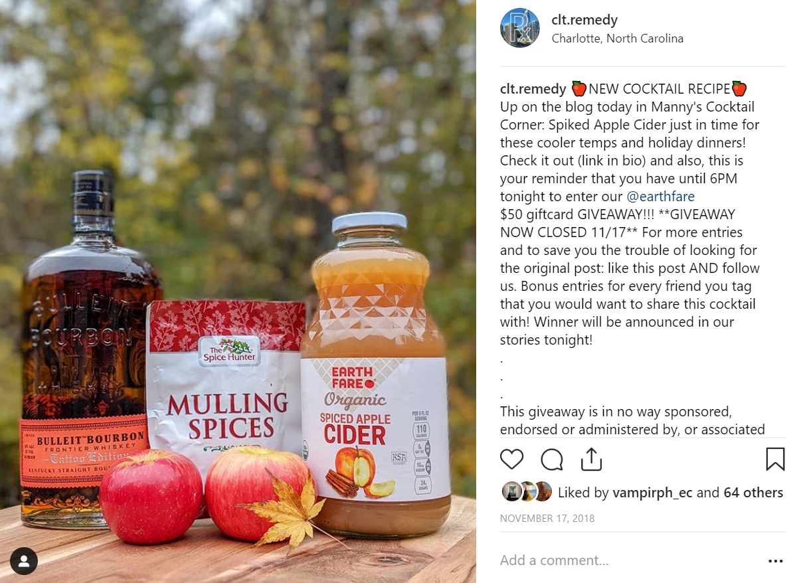The height and width of the screenshot is (583, 789).
Task: Open Charlotte, North Carolina location link
Action: 618,39
